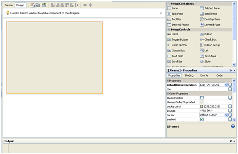This screenshot has width=238, height=154.
Task: Open custom editor button for background
Action: (230, 106)
